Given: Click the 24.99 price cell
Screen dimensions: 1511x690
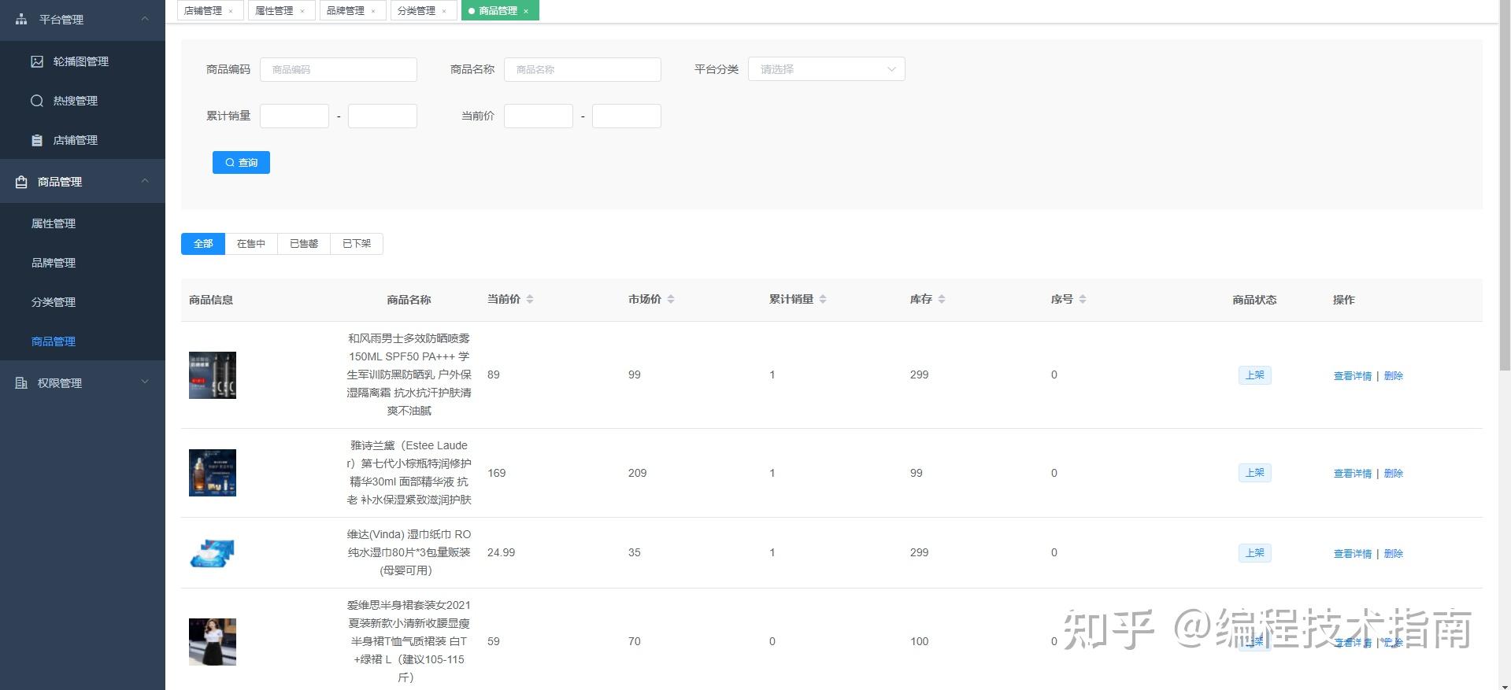Looking at the screenshot, I should [x=501, y=553].
